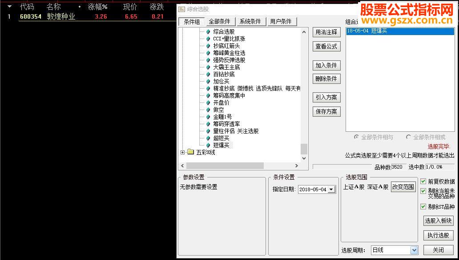
Task: Click the 加入条件 button
Action: click(326, 66)
